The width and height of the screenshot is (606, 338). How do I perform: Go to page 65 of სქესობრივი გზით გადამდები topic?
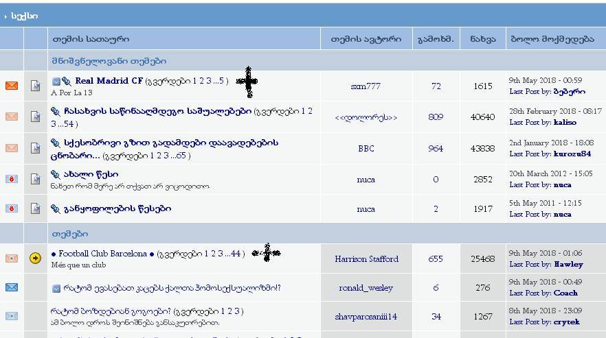tap(181, 156)
